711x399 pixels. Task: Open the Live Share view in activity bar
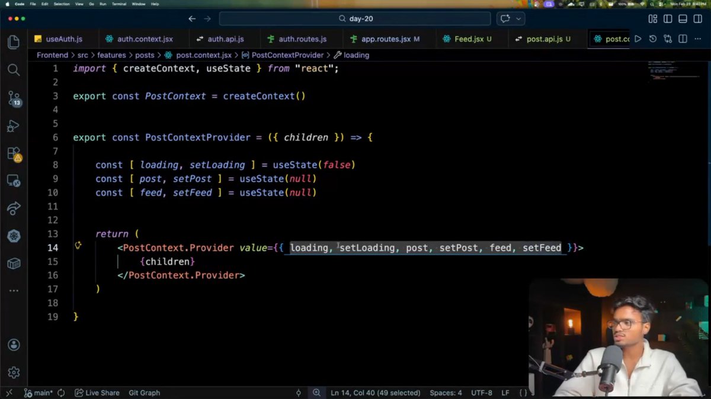(x=14, y=208)
